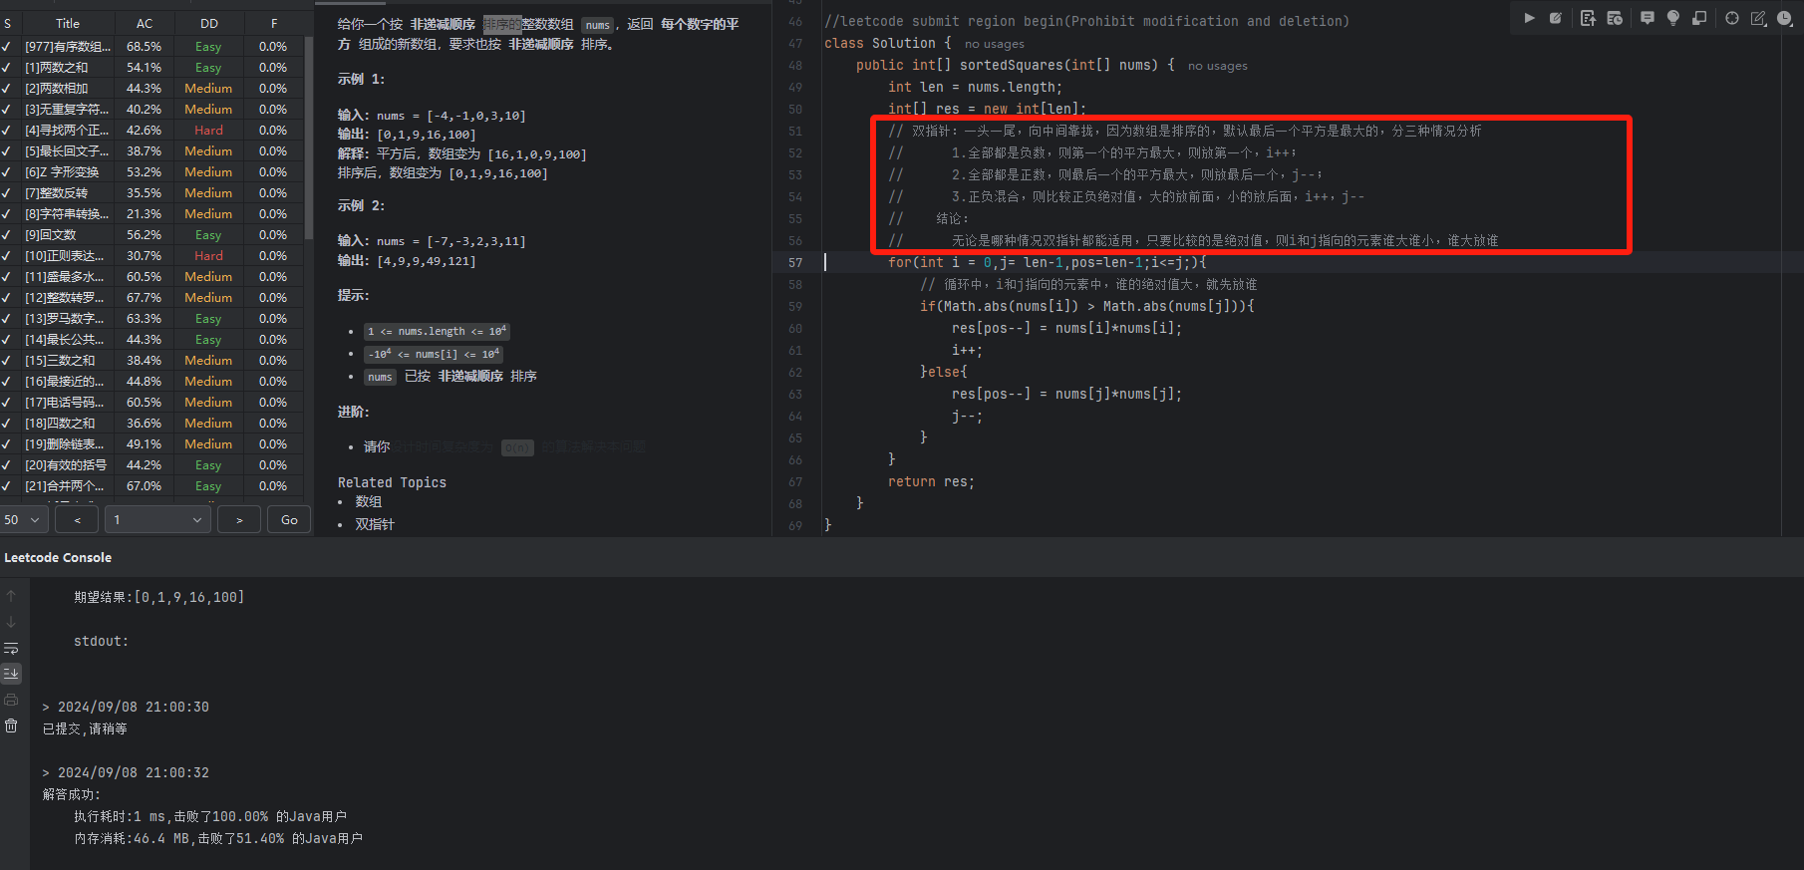Click the problem list vertical scrollbar
1804x870 pixels.
pyautogui.click(x=309, y=140)
